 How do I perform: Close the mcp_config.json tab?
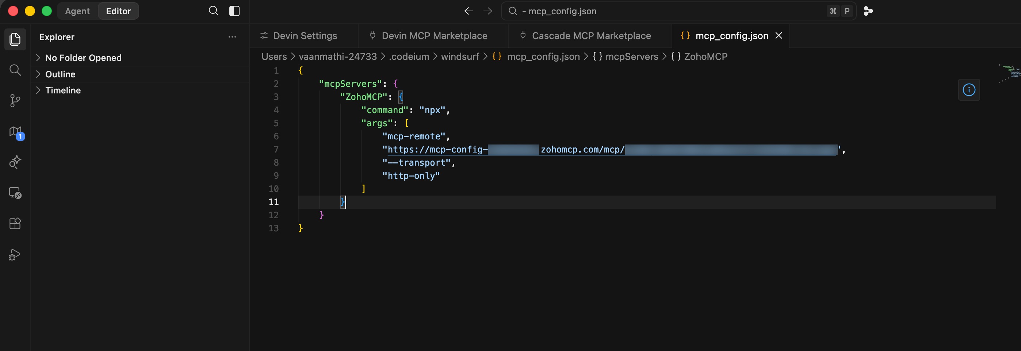click(x=779, y=36)
